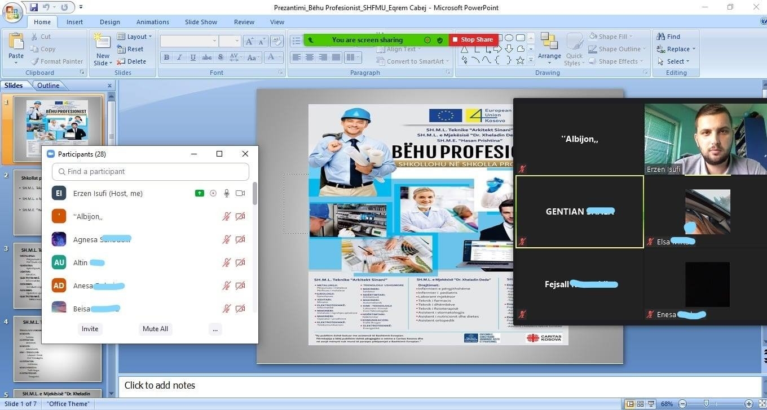Toggle Erzen Isufi's microphone in participants list
Image resolution: width=767 pixels, height=410 pixels.
(227, 193)
